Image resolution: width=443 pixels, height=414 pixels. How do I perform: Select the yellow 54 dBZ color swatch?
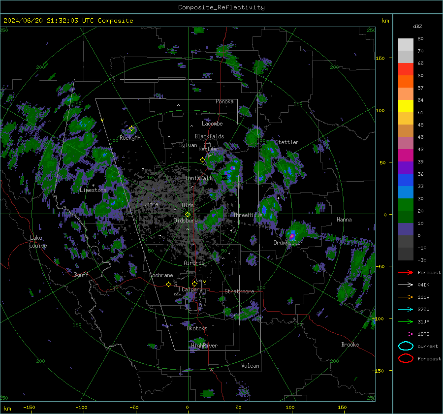click(406, 106)
